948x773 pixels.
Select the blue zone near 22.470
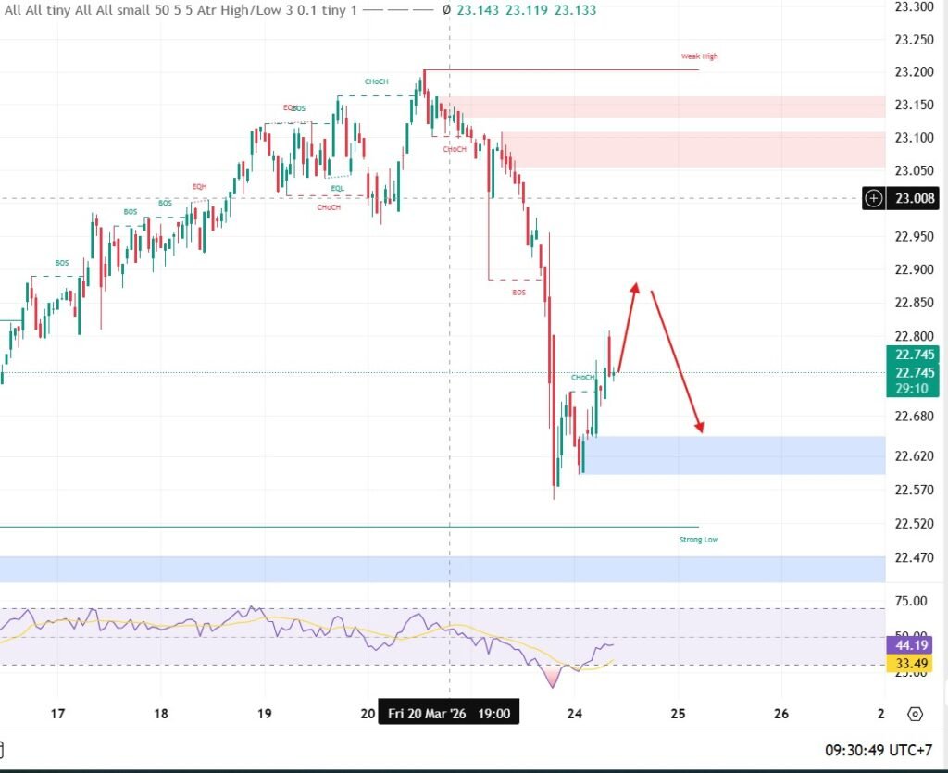coord(444,569)
